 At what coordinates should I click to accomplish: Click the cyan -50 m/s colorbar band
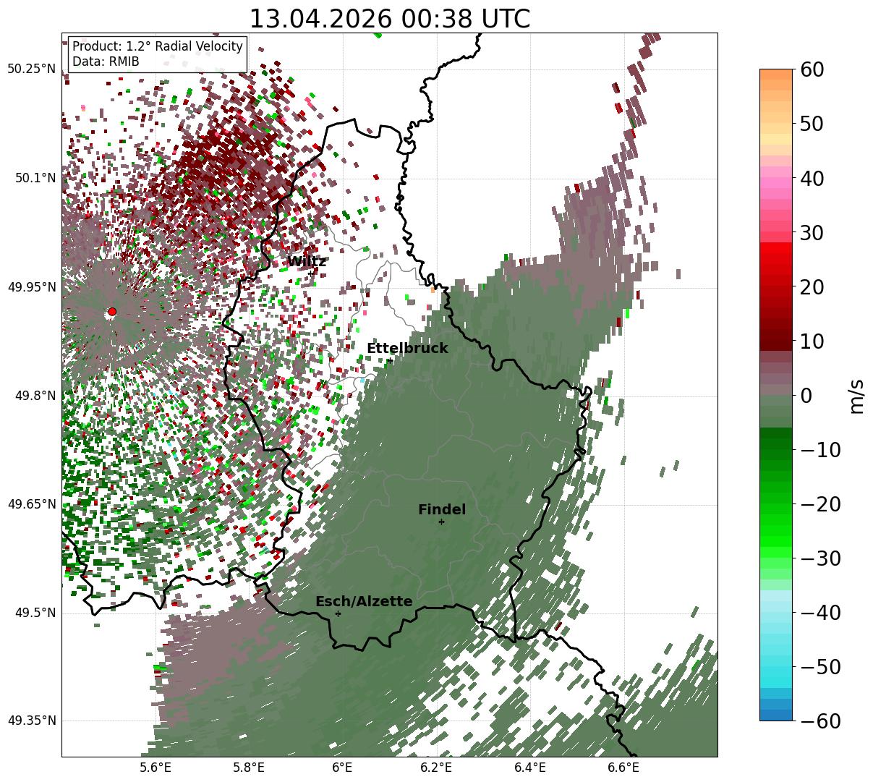[776, 666]
